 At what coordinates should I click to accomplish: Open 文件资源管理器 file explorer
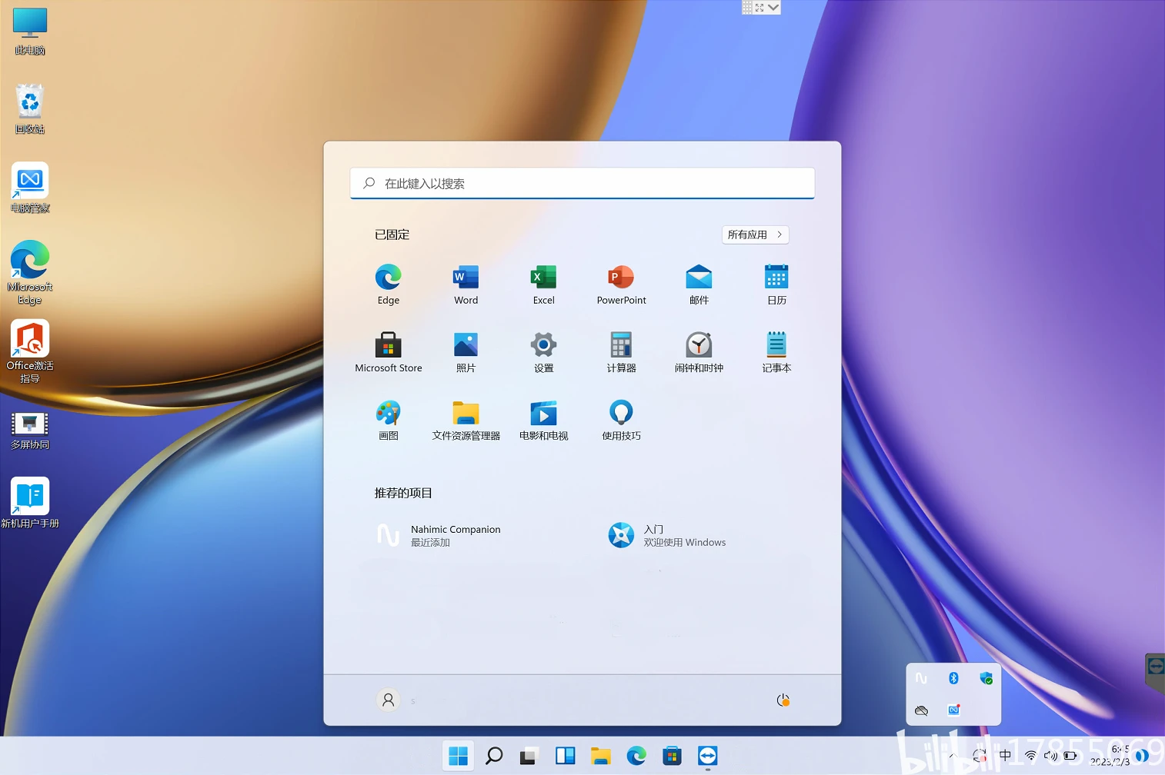[x=466, y=420]
